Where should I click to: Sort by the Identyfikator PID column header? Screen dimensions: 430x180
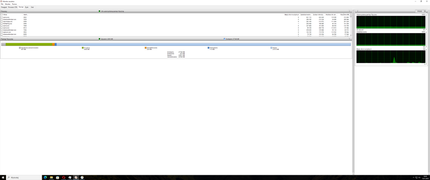click(x=26, y=15)
